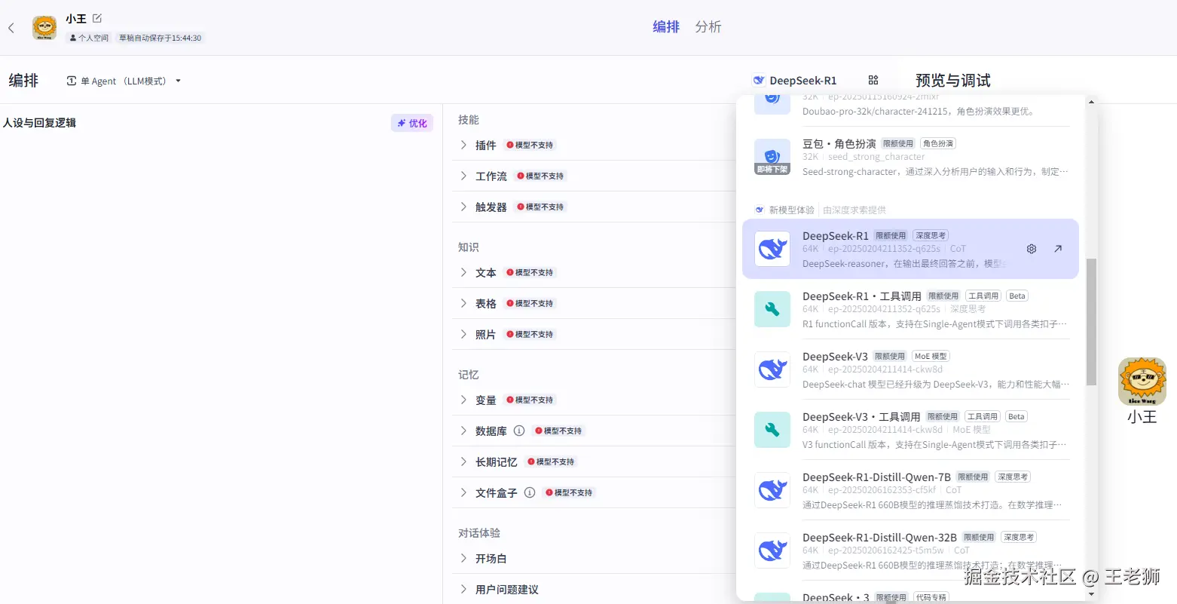Screen dimensions: 1177x604
Task: Select DeepSeek-R1-Distill-Qwen-32B model
Action: pos(910,550)
